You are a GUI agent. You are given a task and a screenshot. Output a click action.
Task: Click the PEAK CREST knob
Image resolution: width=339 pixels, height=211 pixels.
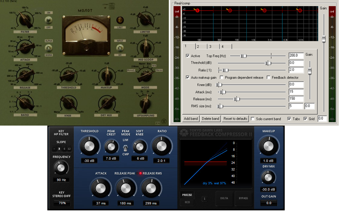pos(111,147)
